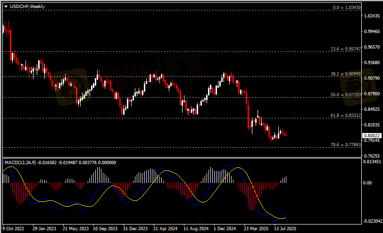
Task: Select the 23.6 = 0.95747 Fibonacci label
Action: [346, 49]
